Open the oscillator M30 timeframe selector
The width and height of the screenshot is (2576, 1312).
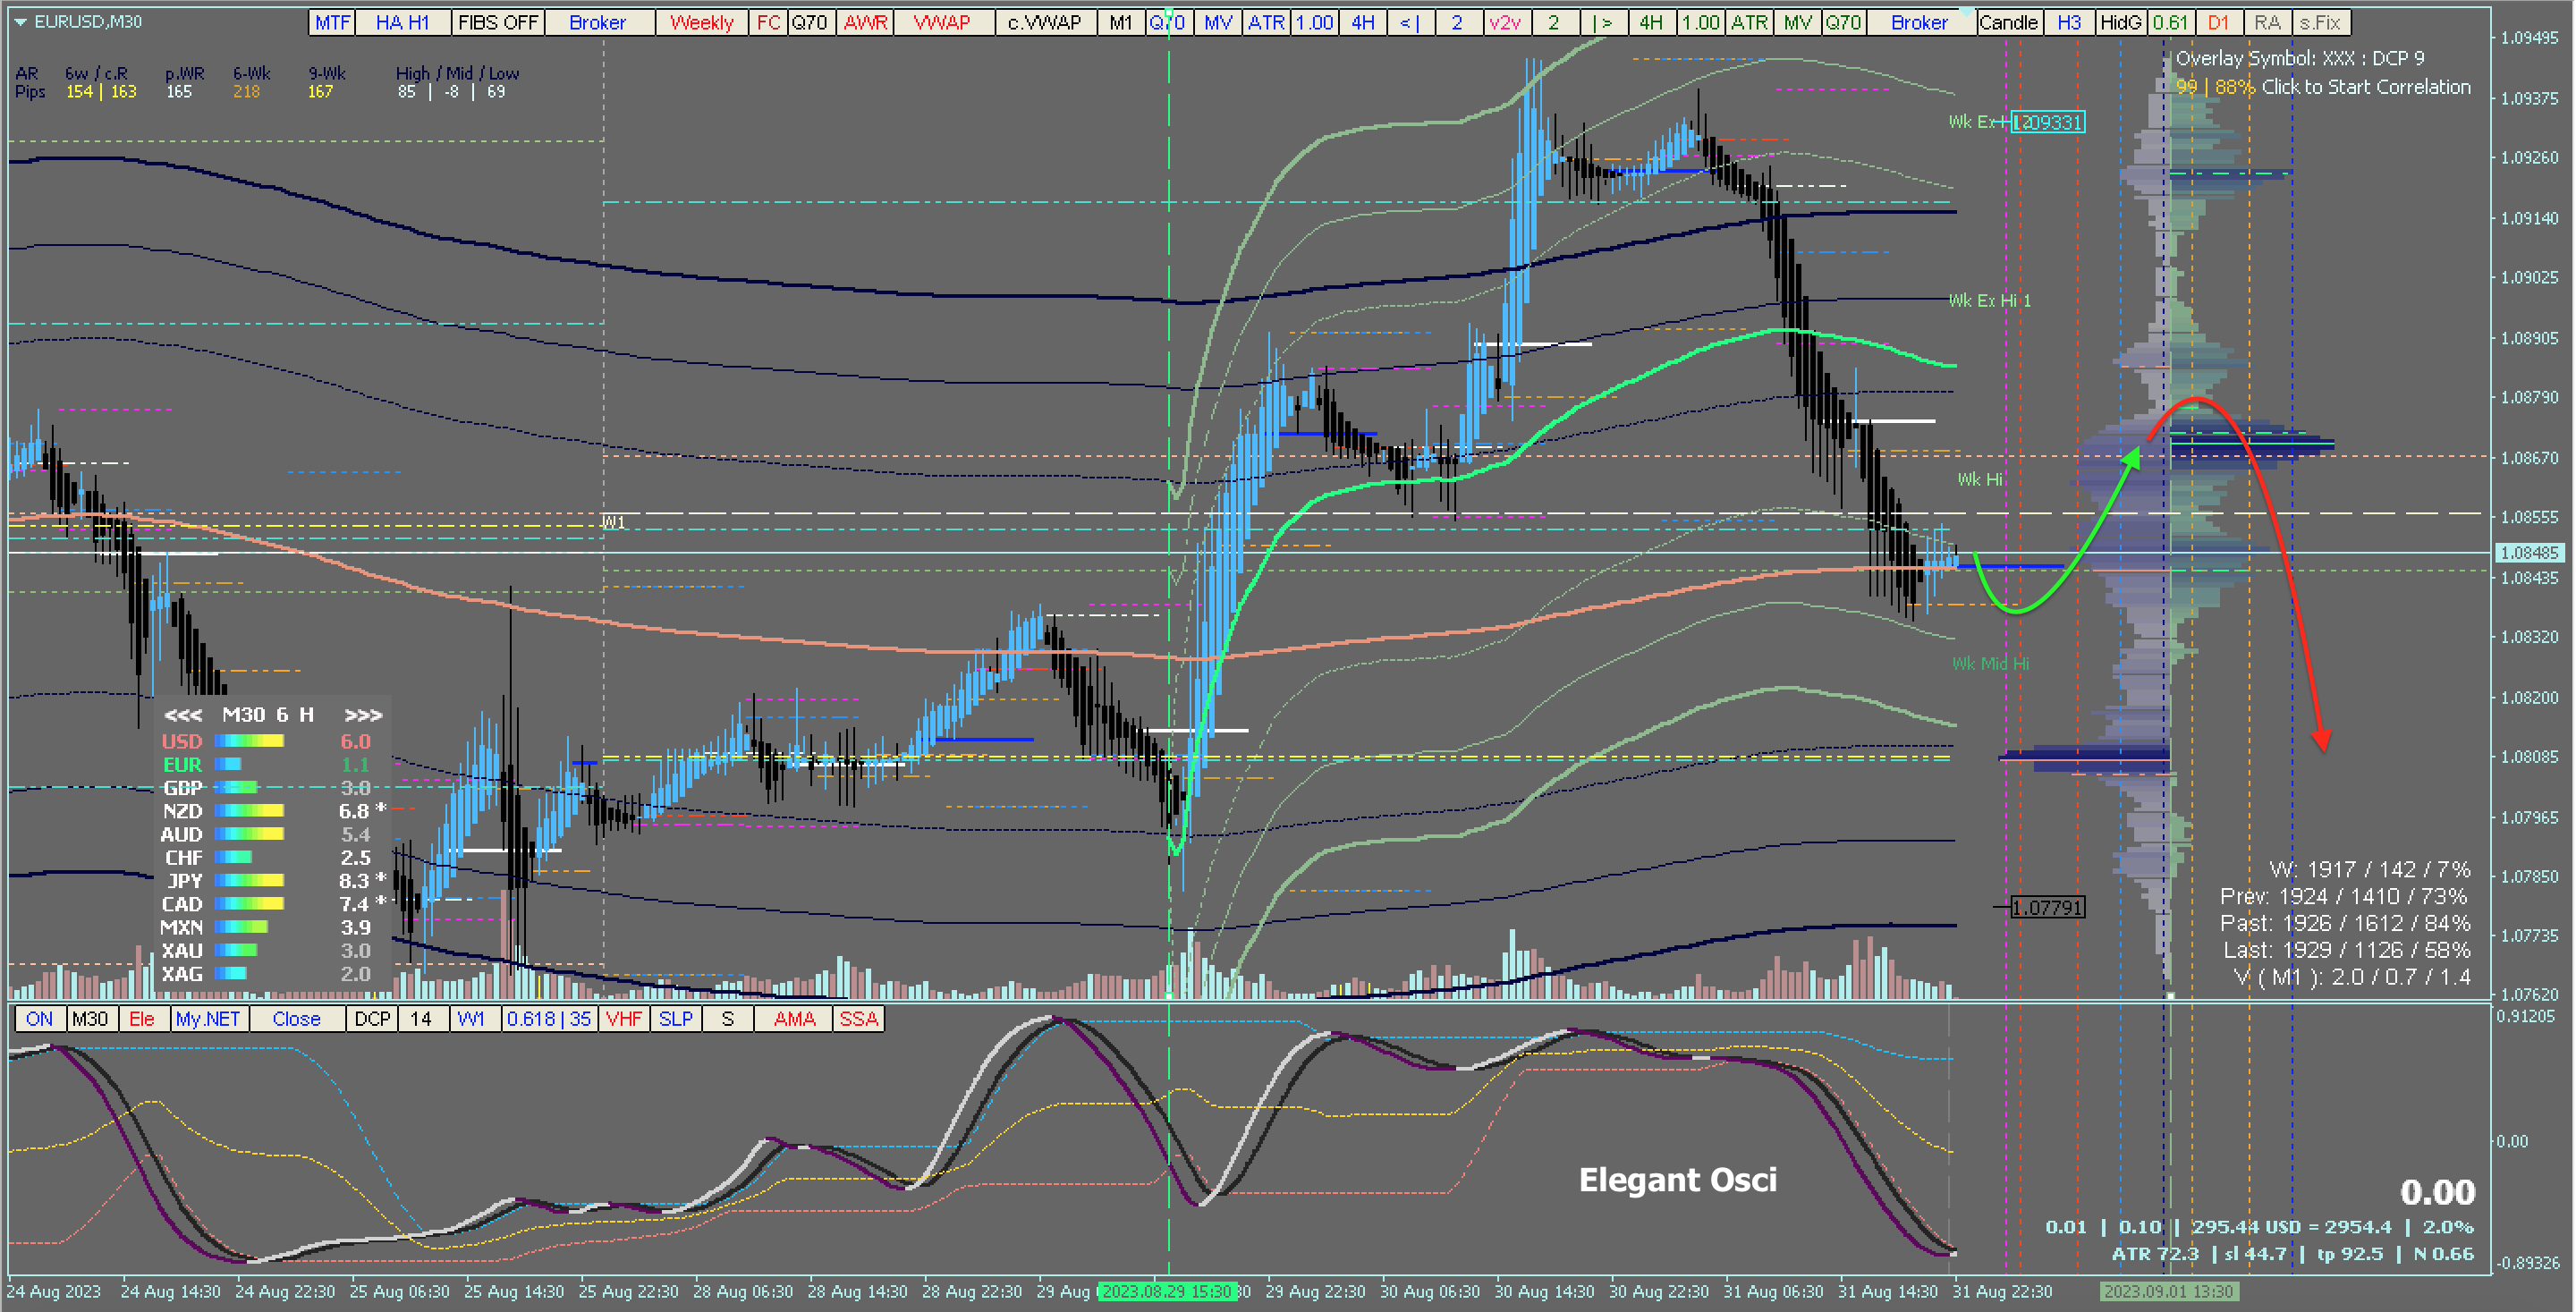pos(90,1019)
